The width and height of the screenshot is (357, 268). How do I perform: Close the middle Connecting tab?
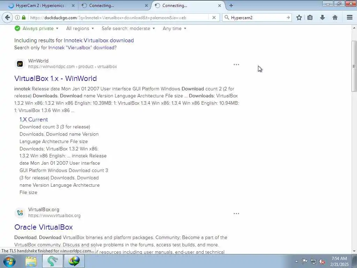click(x=146, y=6)
